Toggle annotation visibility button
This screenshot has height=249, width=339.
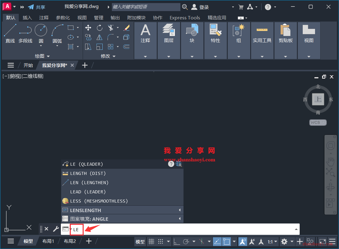243,241
